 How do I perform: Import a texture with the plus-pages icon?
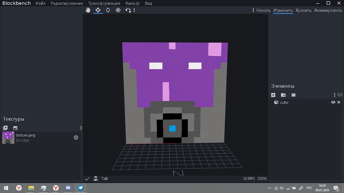pos(5,128)
